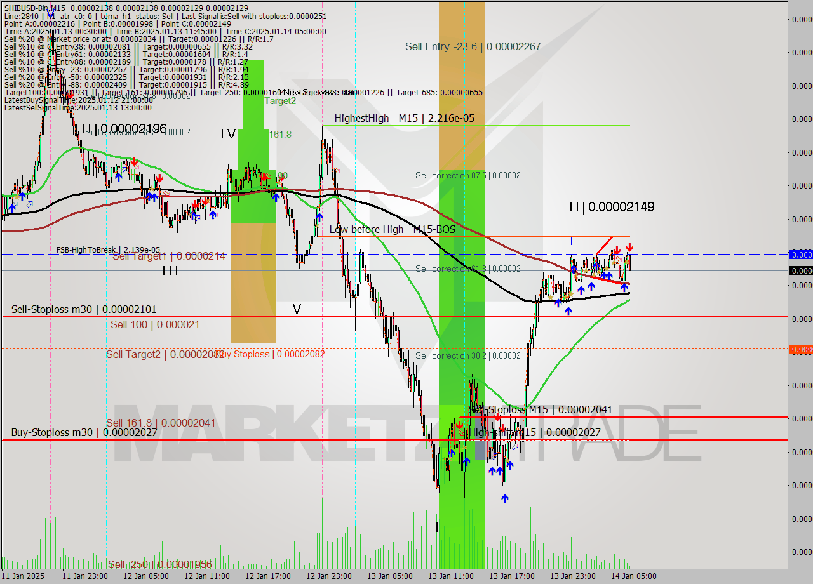
Task: Click the 'High-shift M15 | 0.00002027' label
Action: pyautogui.click(x=535, y=432)
